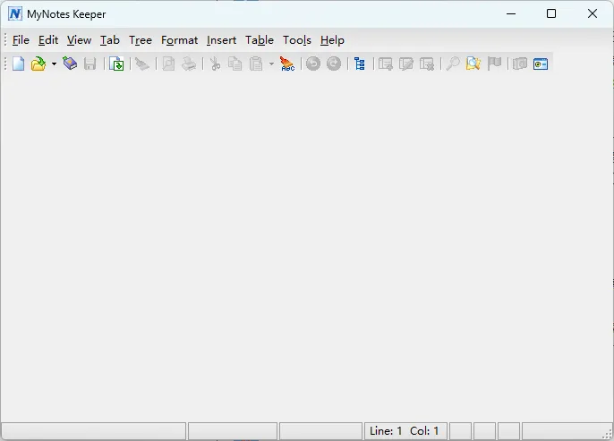Click the green-arrow document toolbar icon
The height and width of the screenshot is (441, 614).
point(116,64)
